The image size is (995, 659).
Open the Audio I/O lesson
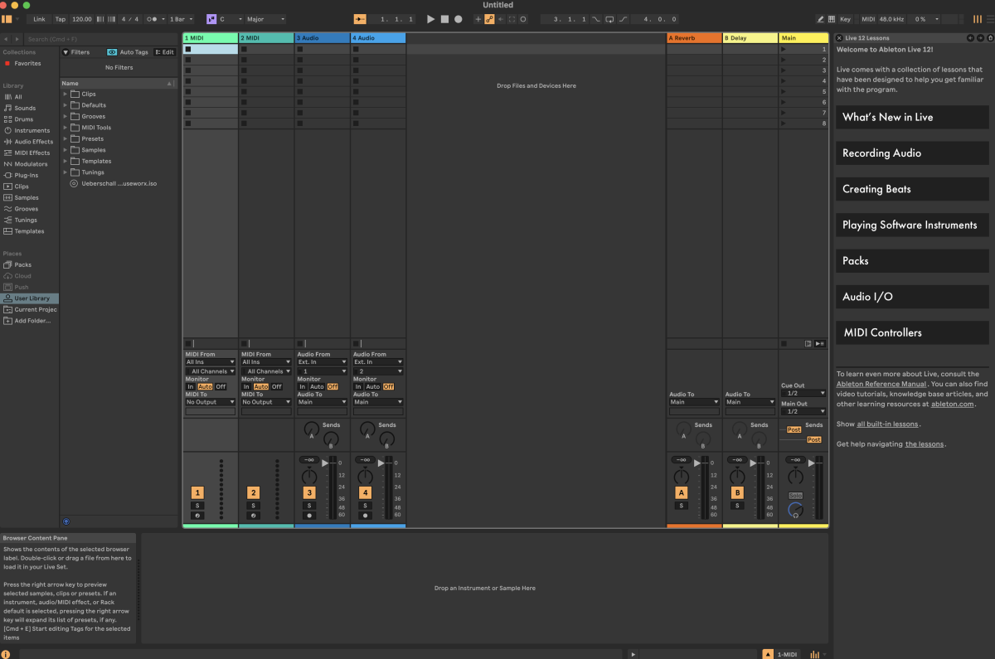click(912, 297)
